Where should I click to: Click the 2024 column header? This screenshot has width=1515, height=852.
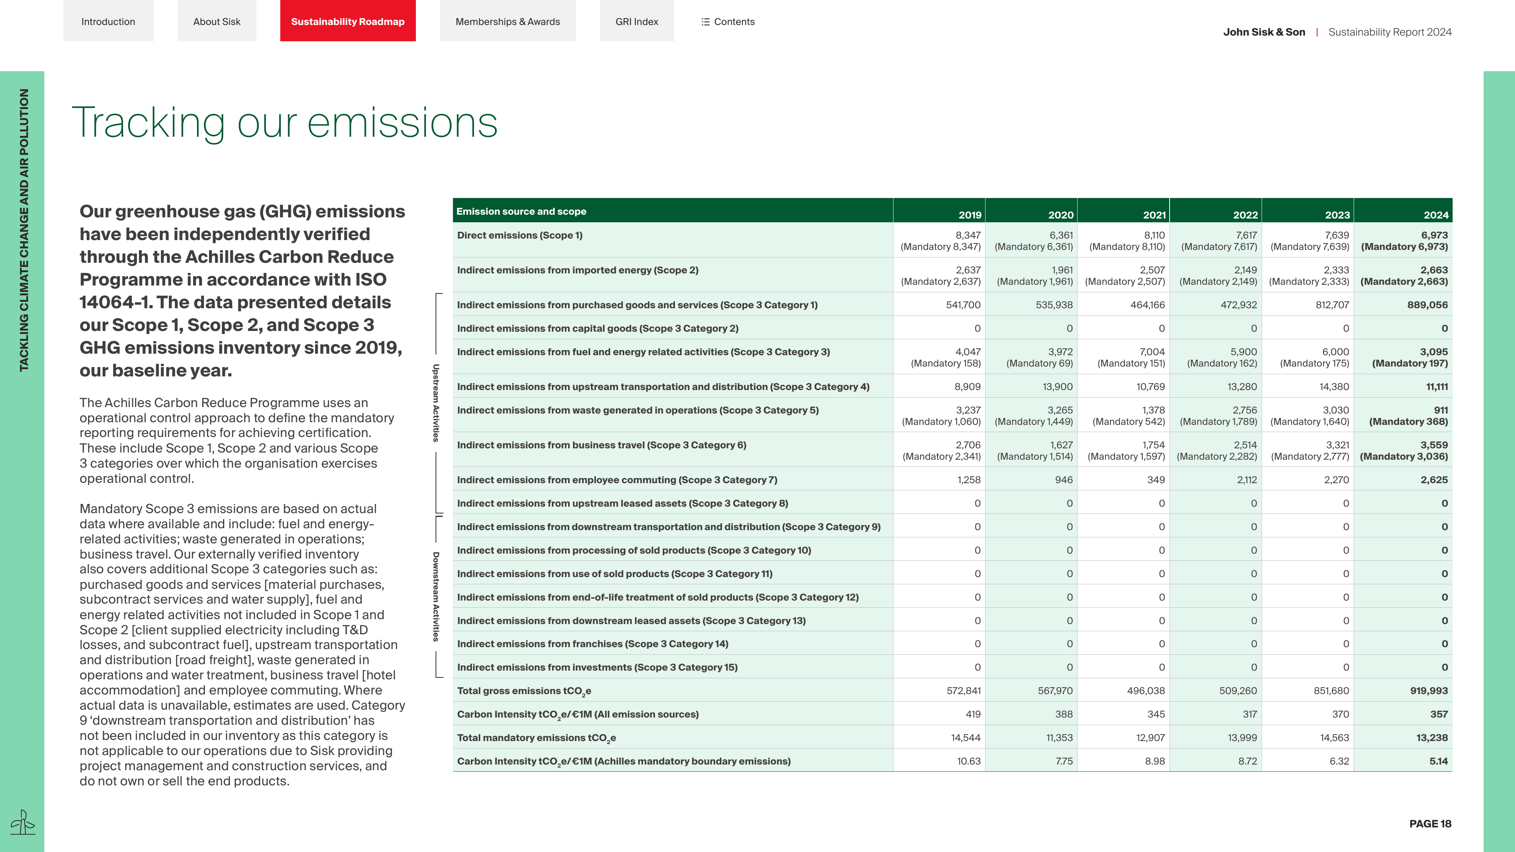coord(1435,215)
